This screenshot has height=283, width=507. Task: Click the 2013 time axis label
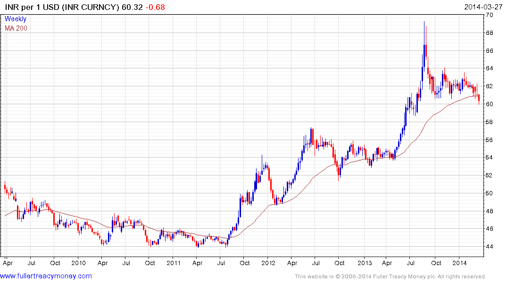(x=365, y=263)
